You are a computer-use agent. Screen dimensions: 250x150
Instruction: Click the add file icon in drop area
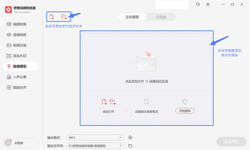[x=104, y=102]
